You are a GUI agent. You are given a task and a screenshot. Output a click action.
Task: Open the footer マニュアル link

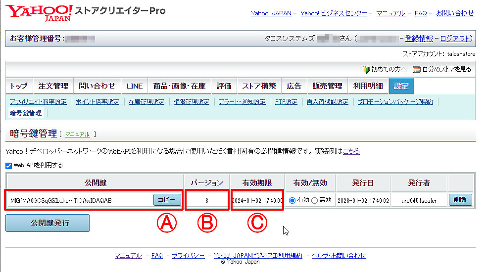pos(128,256)
